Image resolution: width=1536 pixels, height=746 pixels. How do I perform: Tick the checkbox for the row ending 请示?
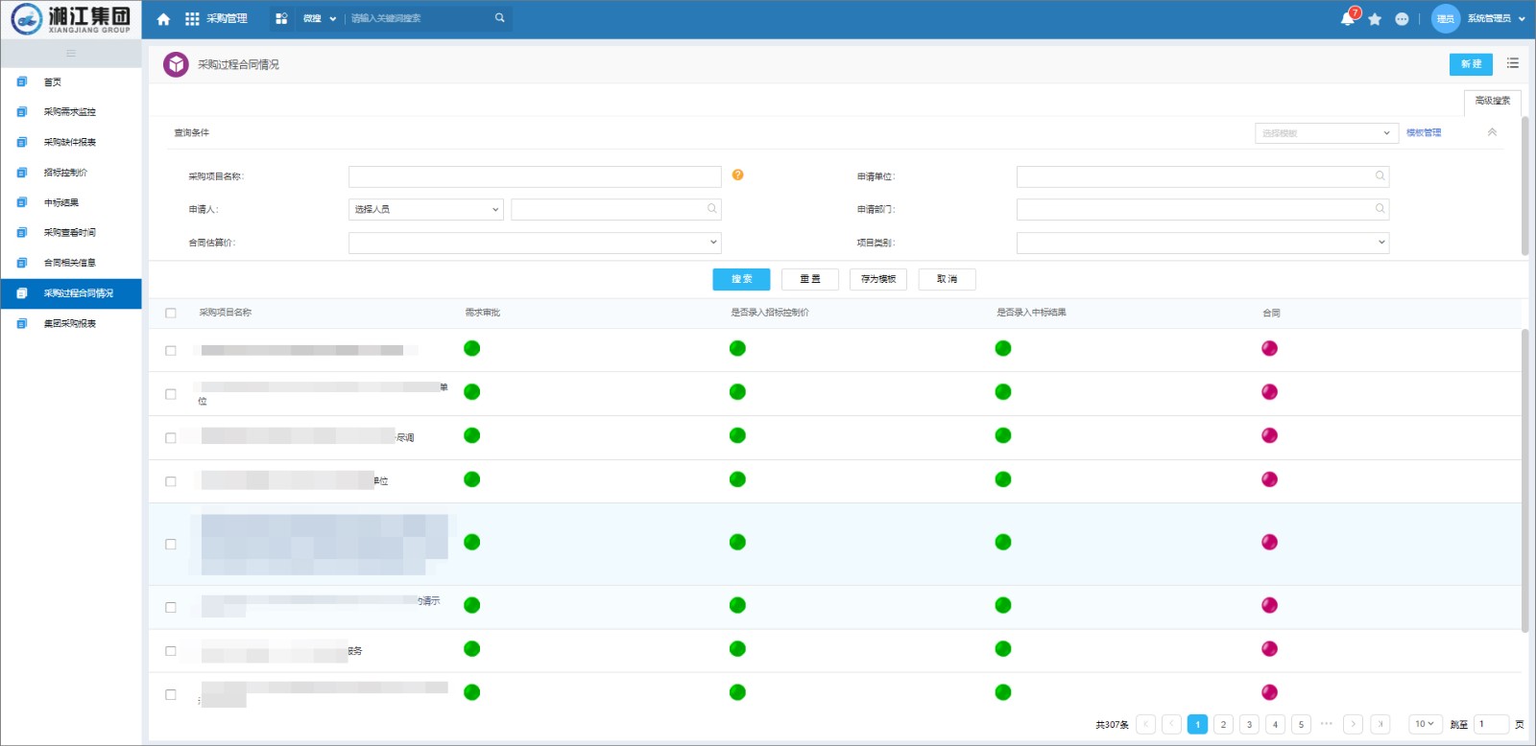[x=171, y=607]
